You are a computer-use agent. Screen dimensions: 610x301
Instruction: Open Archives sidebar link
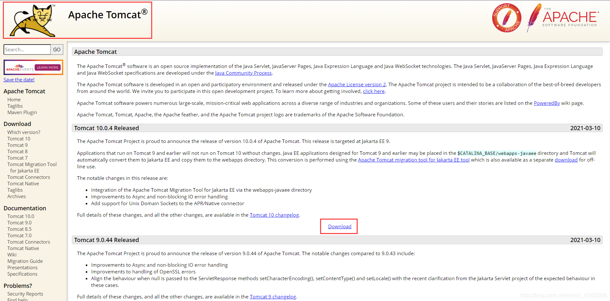[x=17, y=196]
